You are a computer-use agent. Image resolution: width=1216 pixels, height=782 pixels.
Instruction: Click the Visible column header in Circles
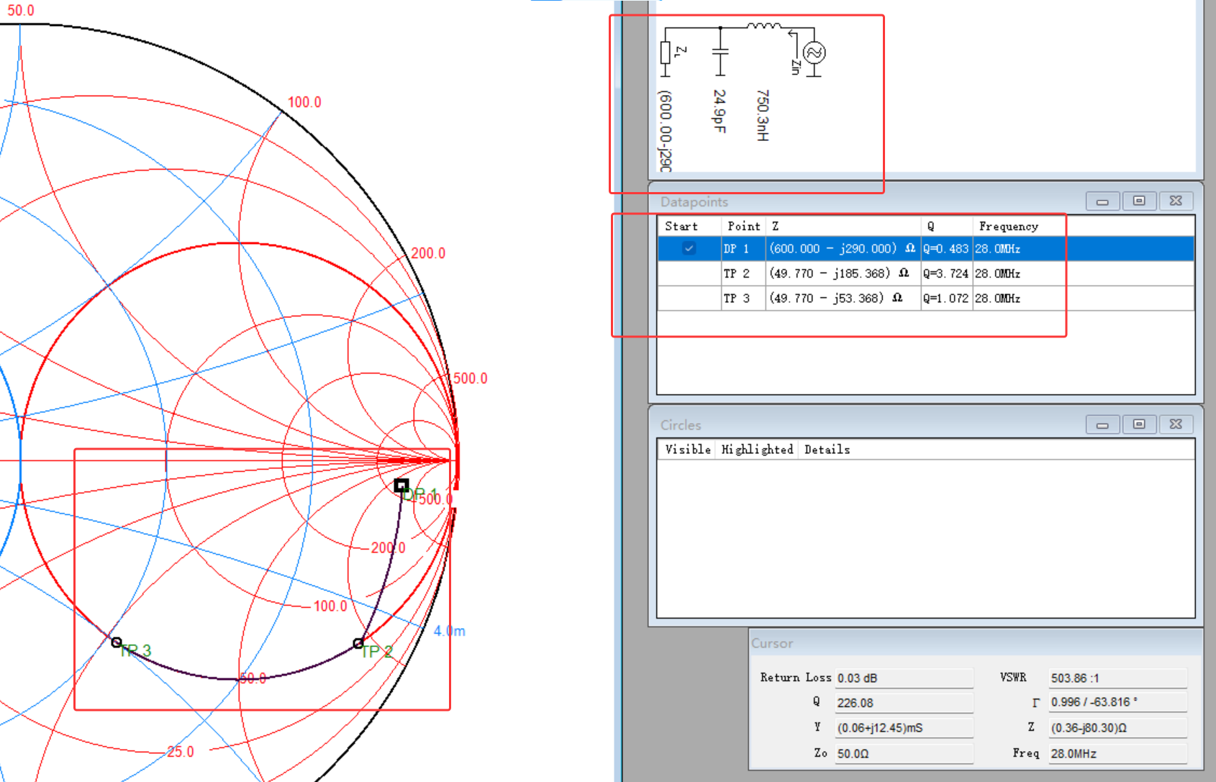[x=687, y=450]
